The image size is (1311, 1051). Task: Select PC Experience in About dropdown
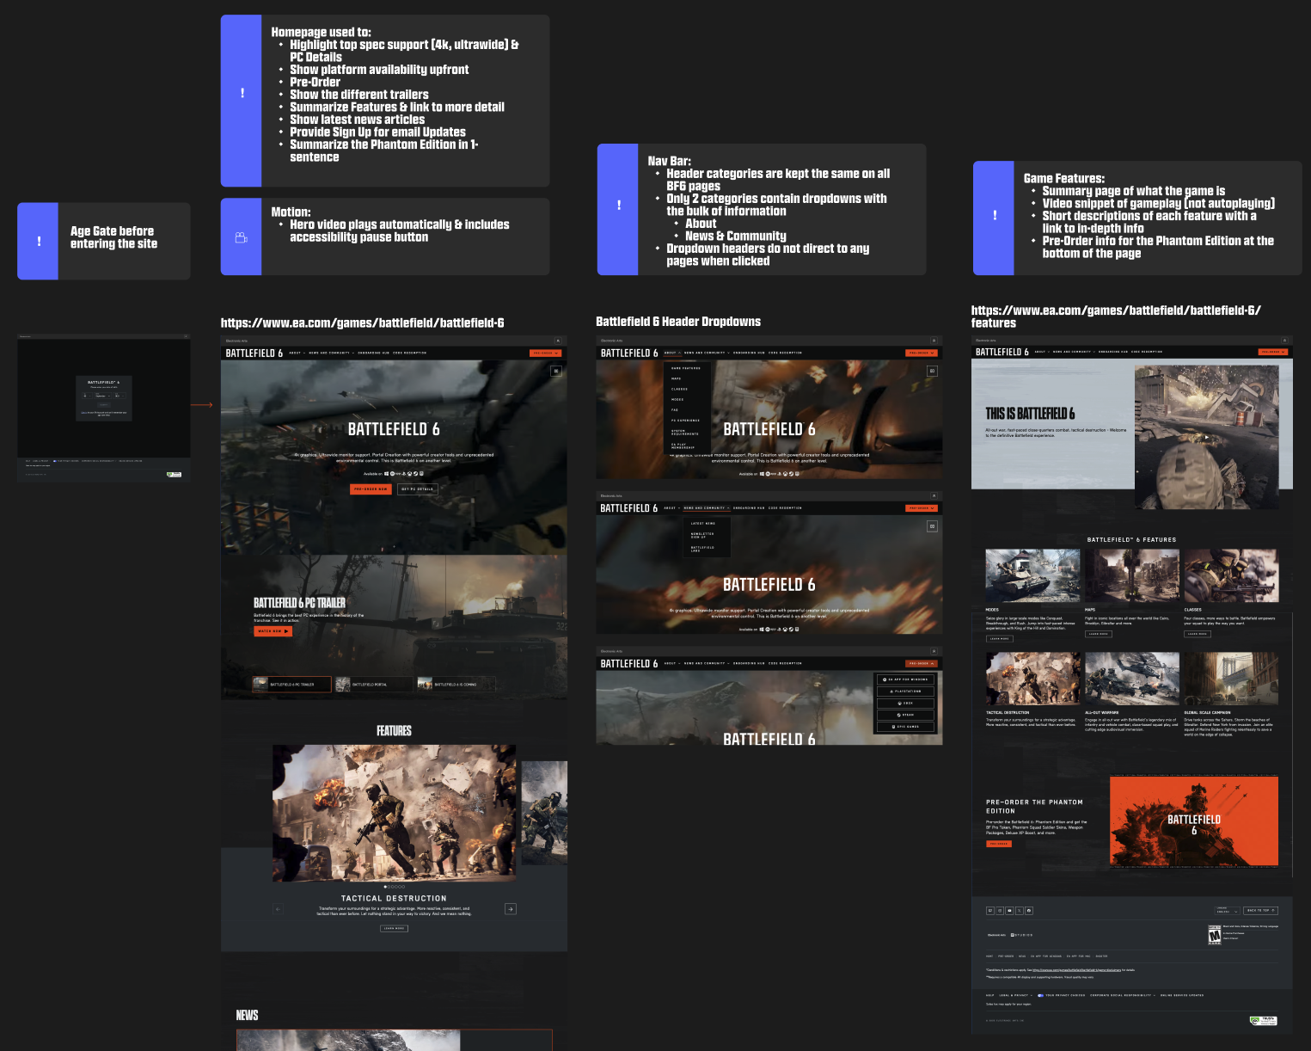(685, 421)
